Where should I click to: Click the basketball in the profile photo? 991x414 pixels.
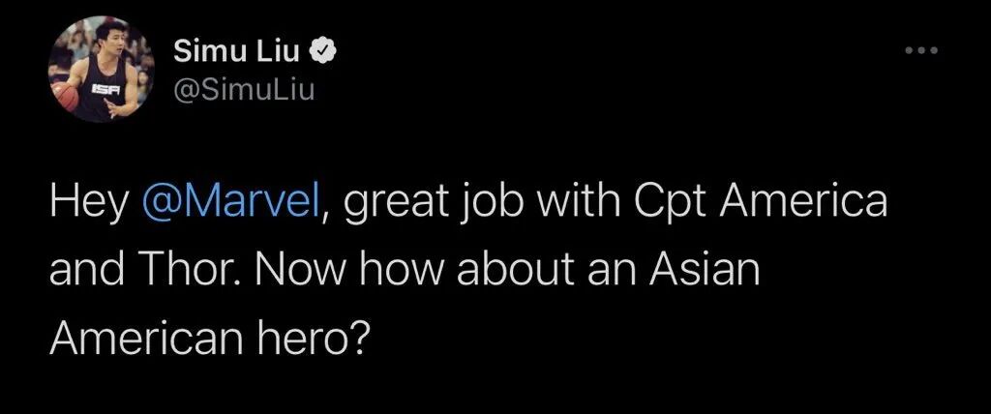pyautogui.click(x=65, y=94)
